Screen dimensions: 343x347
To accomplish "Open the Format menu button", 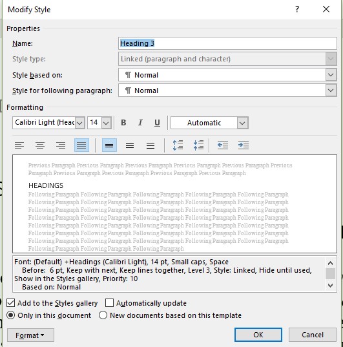I will pos(30,335).
